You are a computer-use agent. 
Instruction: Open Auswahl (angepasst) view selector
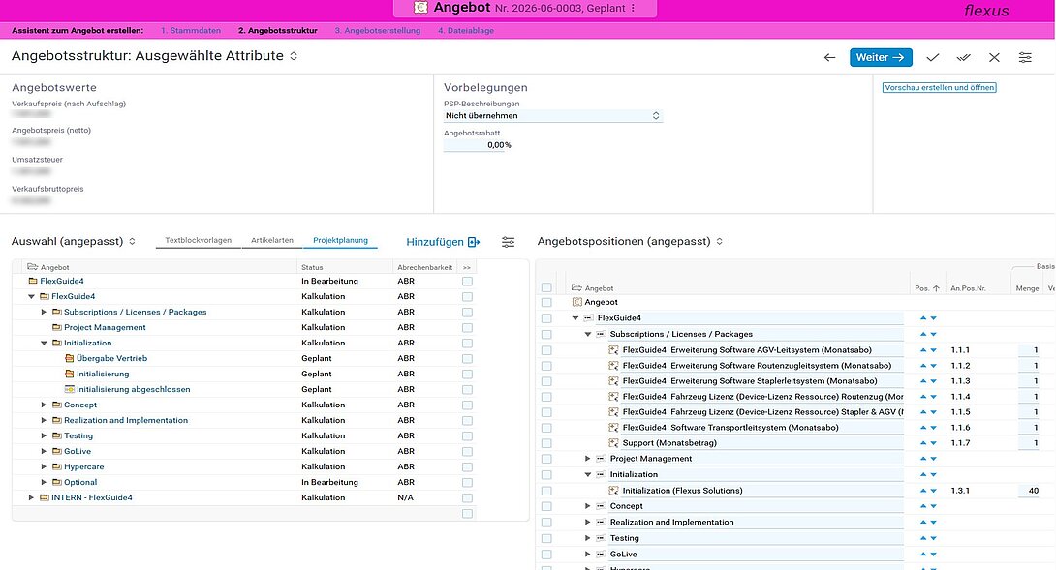pos(132,242)
